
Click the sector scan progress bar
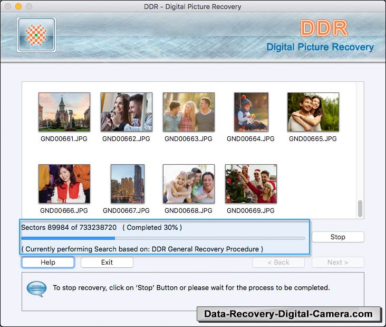tap(163, 238)
